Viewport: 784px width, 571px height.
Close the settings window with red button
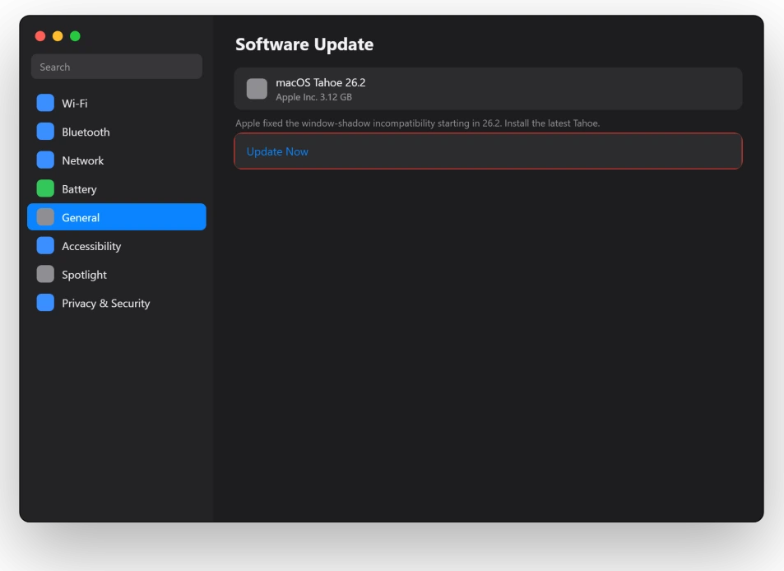coord(40,36)
